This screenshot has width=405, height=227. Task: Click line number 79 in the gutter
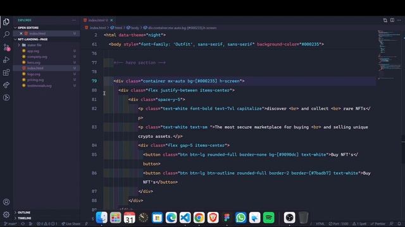[x=94, y=81]
